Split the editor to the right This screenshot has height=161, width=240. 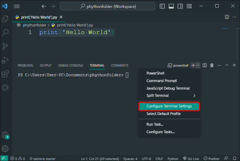[x=227, y=17]
